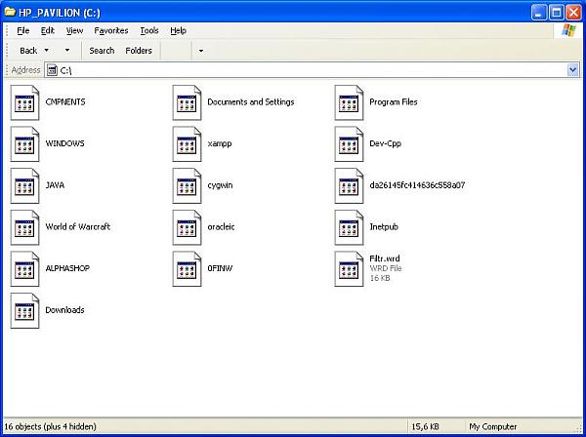
Task: Select the xampp folder icon
Action: click(187, 144)
